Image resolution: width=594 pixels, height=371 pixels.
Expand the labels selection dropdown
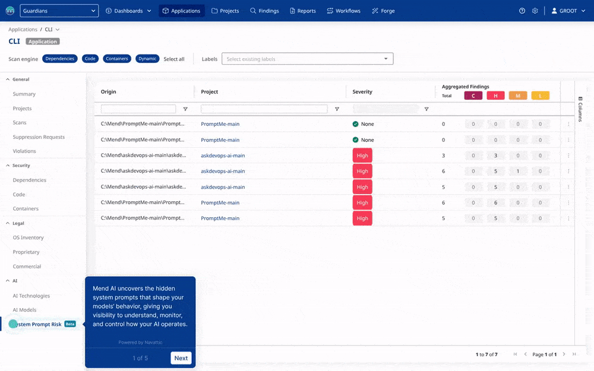(x=386, y=59)
